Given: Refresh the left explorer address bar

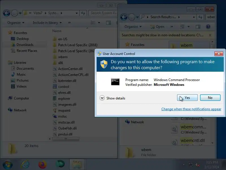Looking at the screenshot, I should tap(83, 13).
